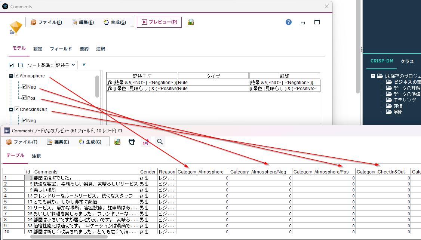
Task: Click the Category_Atmosphere/Neg column header
Action: (x=261, y=172)
